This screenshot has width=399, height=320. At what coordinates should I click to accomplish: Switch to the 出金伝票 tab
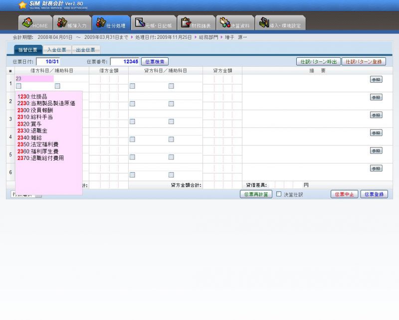coord(86,50)
